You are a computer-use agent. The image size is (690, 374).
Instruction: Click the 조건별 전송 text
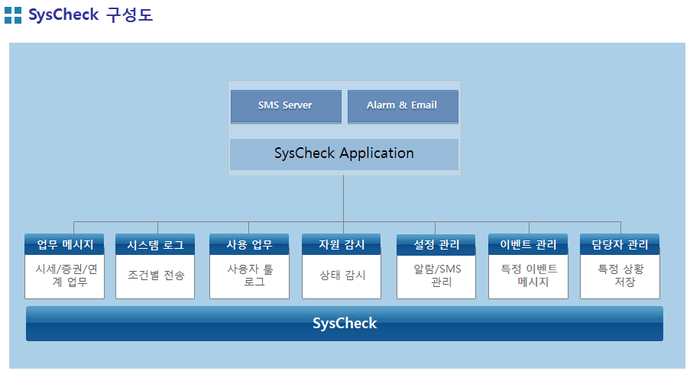tap(156, 275)
